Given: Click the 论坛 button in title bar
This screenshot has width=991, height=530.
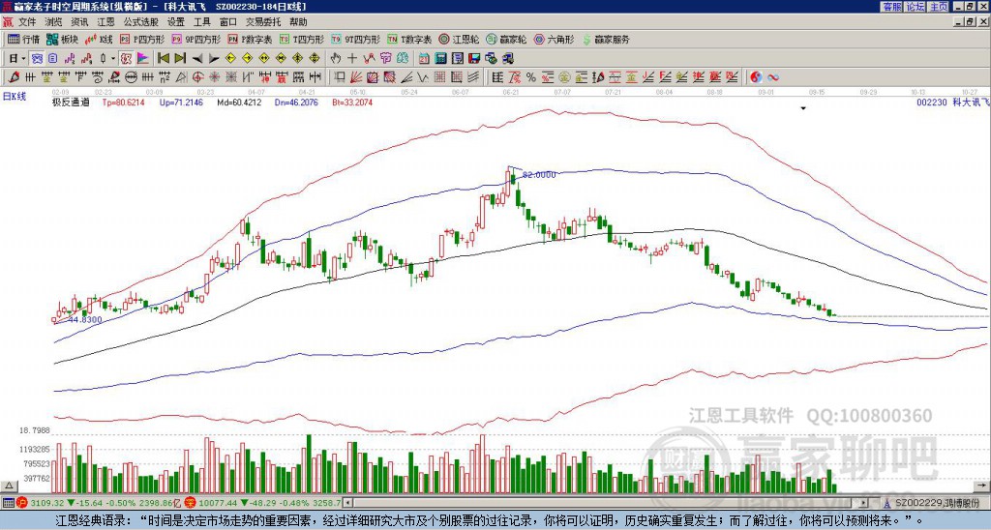Looking at the screenshot, I should [x=915, y=7].
